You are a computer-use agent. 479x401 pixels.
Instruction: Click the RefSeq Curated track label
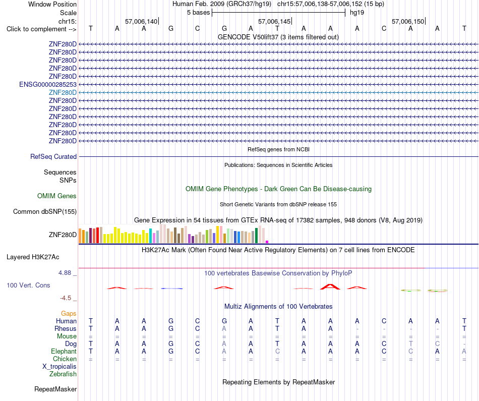pos(53,156)
